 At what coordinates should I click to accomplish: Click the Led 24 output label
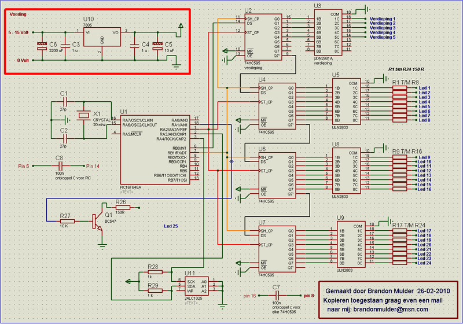tap(424, 263)
